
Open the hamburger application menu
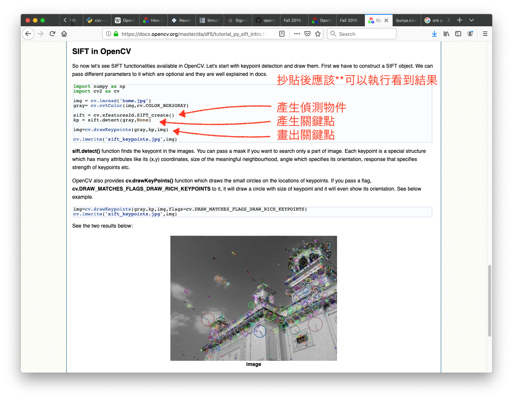tap(485, 34)
